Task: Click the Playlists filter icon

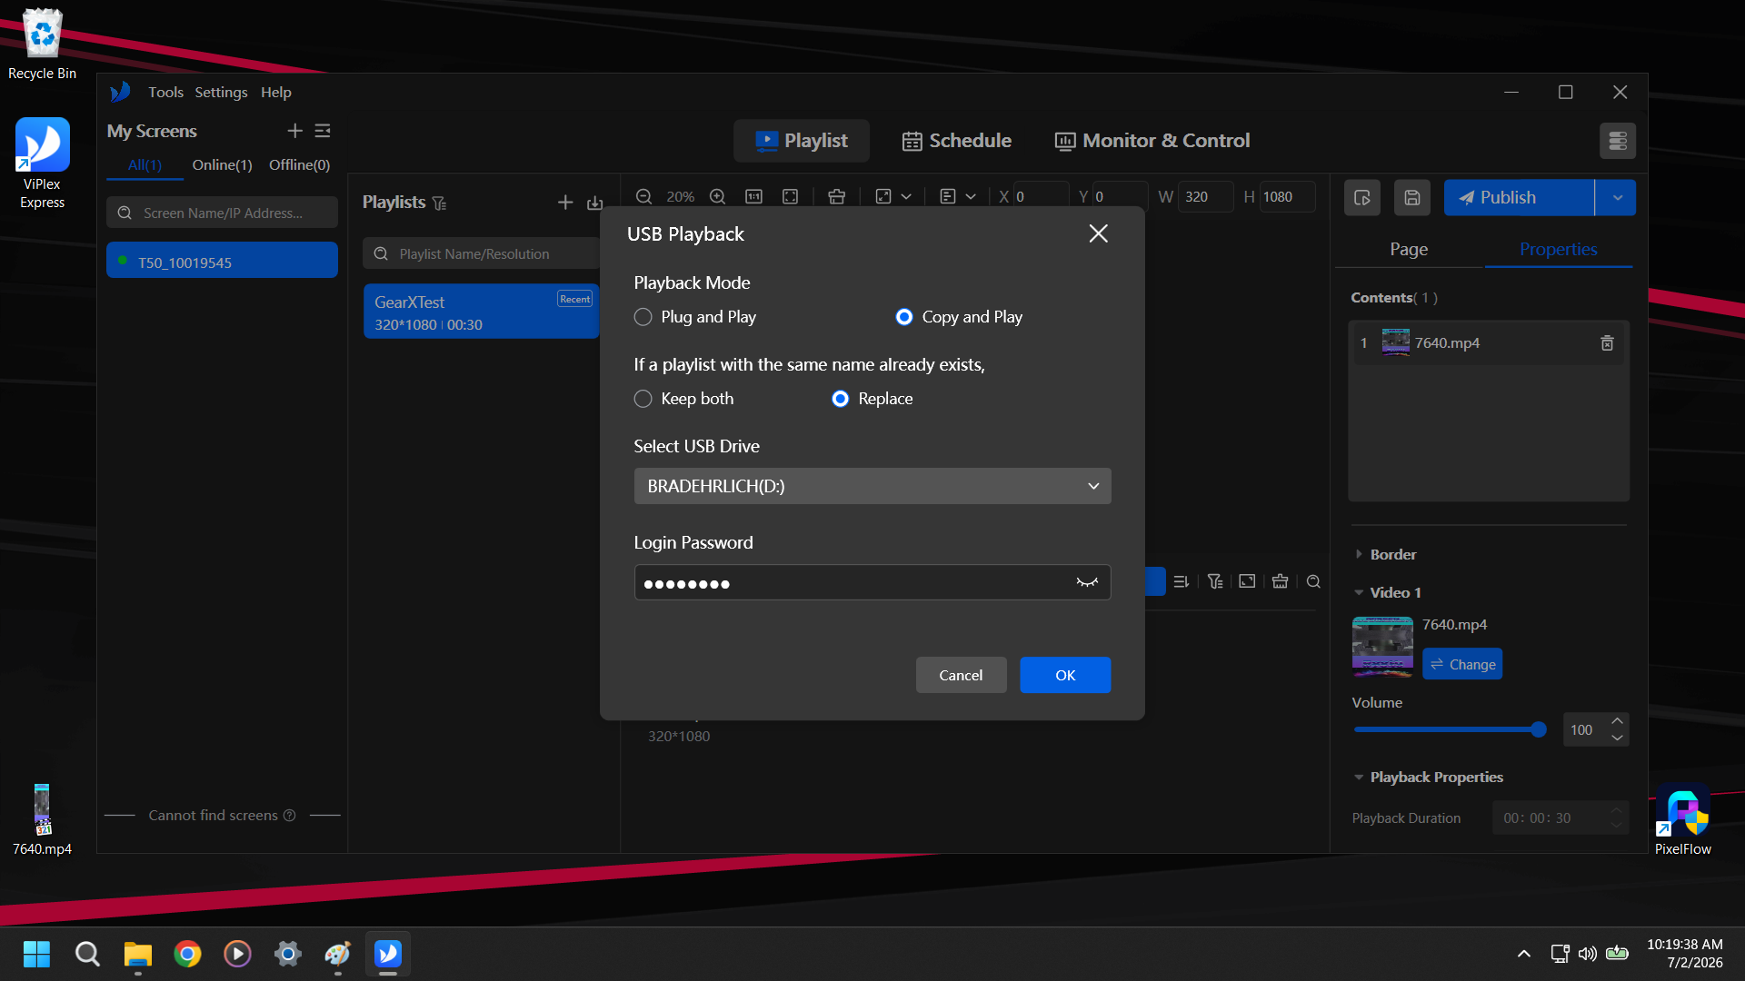Action: (440, 203)
